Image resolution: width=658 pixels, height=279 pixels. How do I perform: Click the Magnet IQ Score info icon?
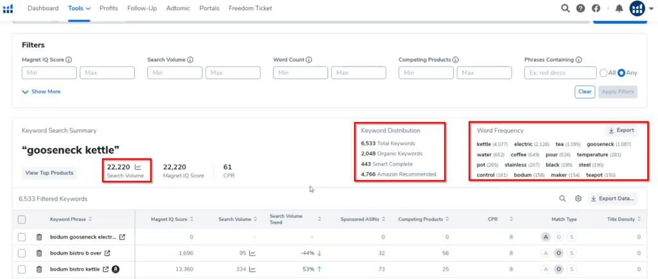point(69,60)
